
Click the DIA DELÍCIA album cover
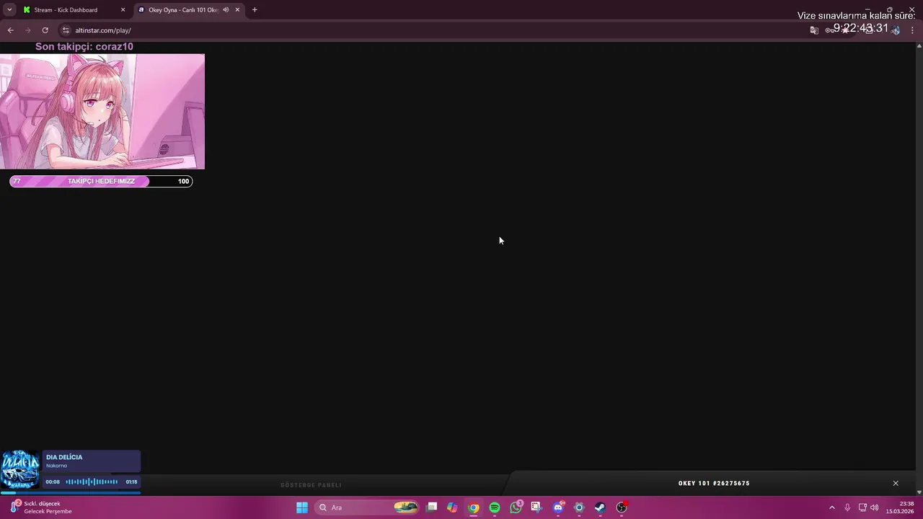point(20,470)
